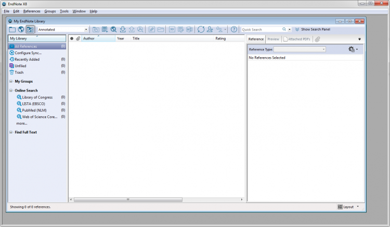Sort by read/unread dot column
The height and width of the screenshot is (227, 390).
(72, 38)
